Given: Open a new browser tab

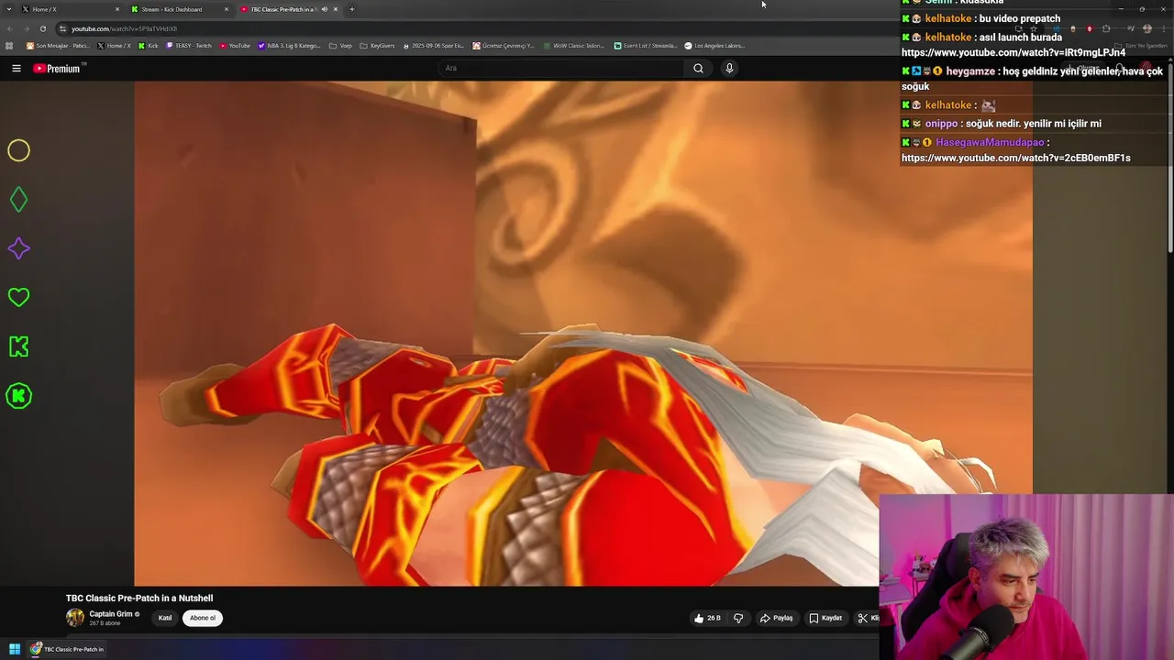Looking at the screenshot, I should (x=351, y=9).
